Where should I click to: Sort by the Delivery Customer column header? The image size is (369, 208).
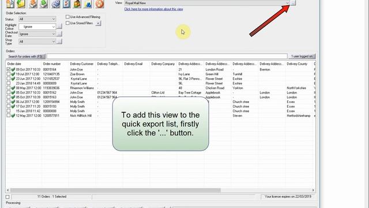pyautogui.click(x=82, y=64)
